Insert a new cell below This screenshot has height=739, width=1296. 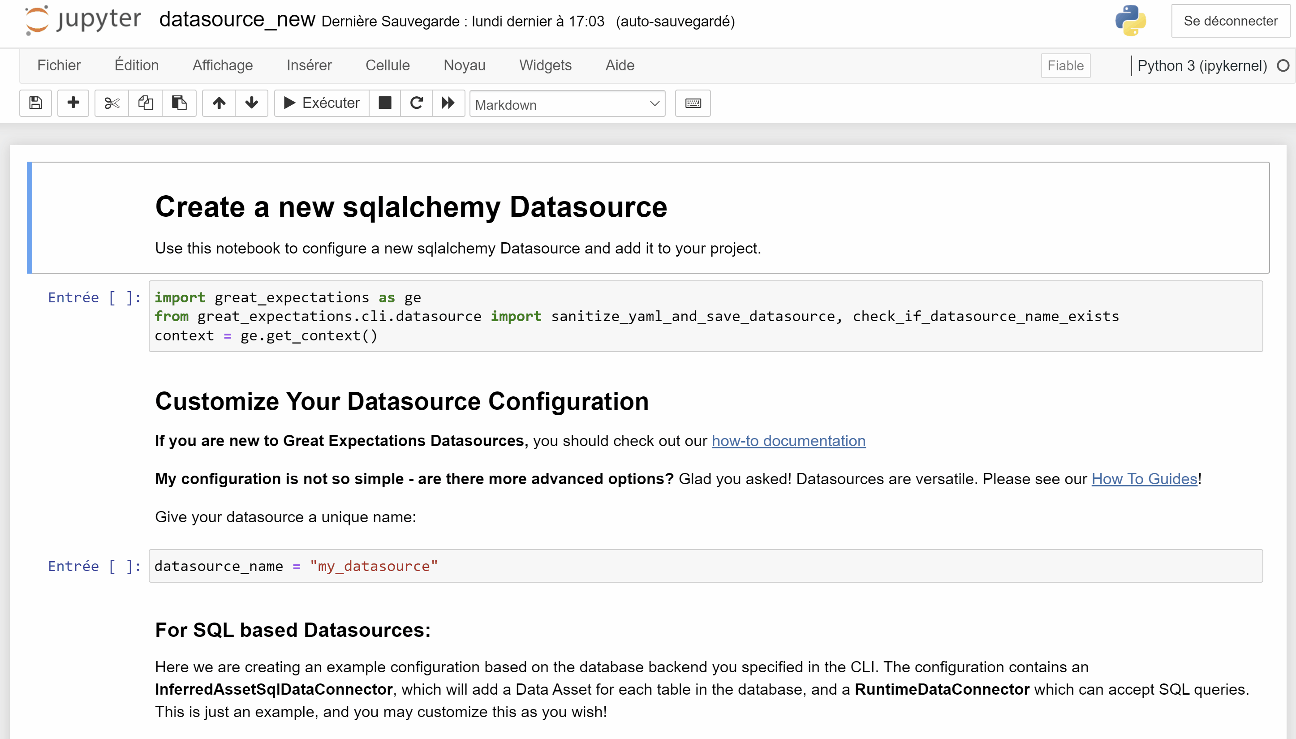pos(73,103)
